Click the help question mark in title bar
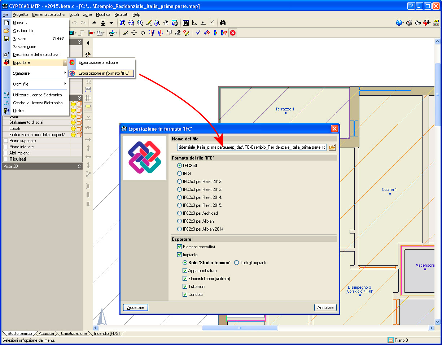442x345 pixels. click(411, 6)
